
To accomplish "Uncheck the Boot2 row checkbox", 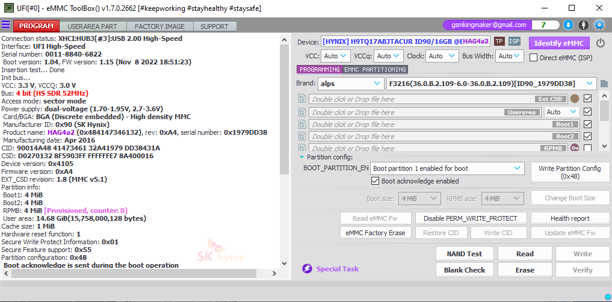I will click(x=587, y=137).
